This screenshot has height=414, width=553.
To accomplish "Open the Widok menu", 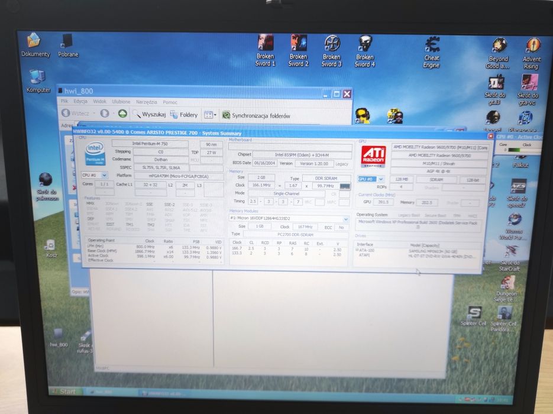I will tap(99, 102).
